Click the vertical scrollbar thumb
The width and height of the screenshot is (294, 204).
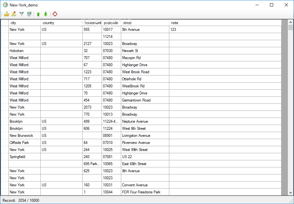pyautogui.click(x=290, y=27)
